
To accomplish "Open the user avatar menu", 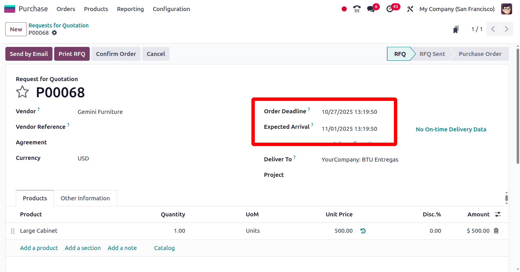I will [x=506, y=9].
